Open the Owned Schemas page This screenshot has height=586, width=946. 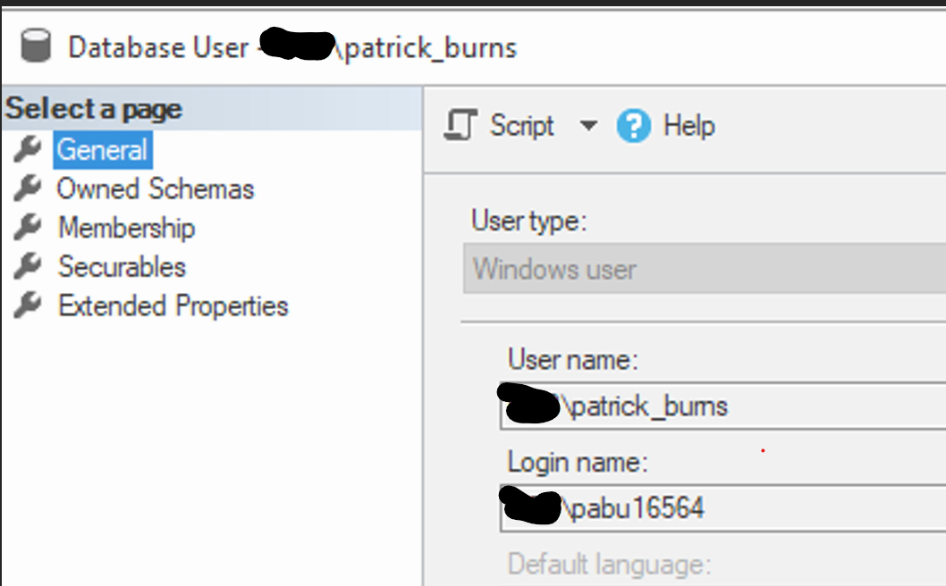(x=156, y=188)
